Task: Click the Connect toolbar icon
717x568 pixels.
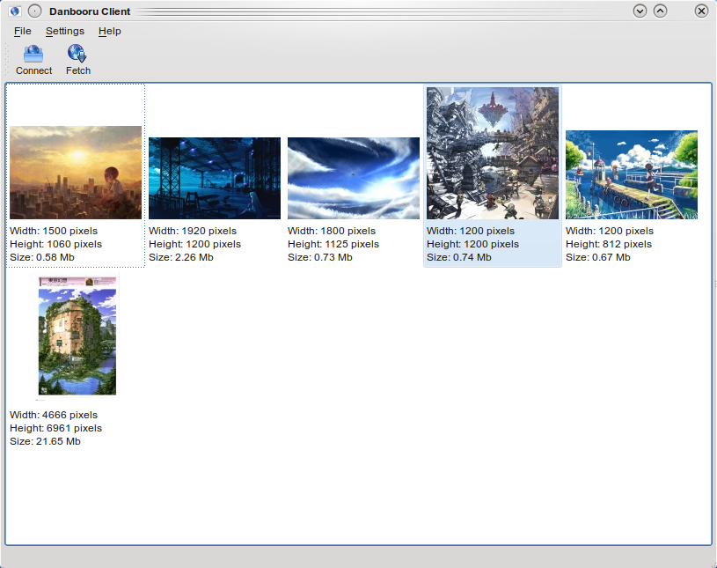Action: pos(33,55)
